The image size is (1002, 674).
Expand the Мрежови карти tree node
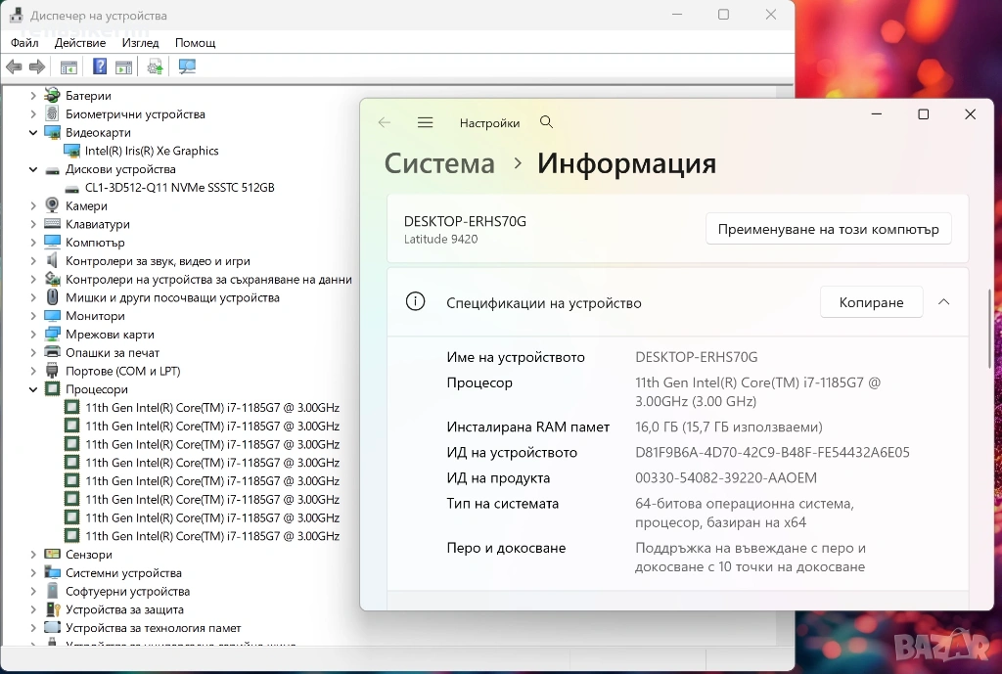tap(32, 335)
